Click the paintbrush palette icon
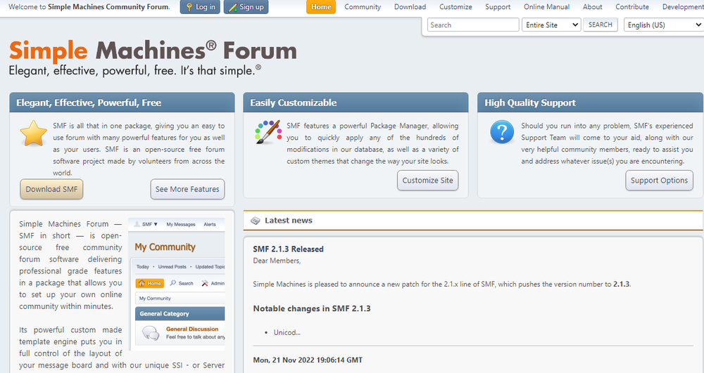 pyautogui.click(x=268, y=131)
